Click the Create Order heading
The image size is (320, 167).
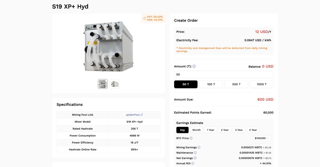[x=186, y=21]
